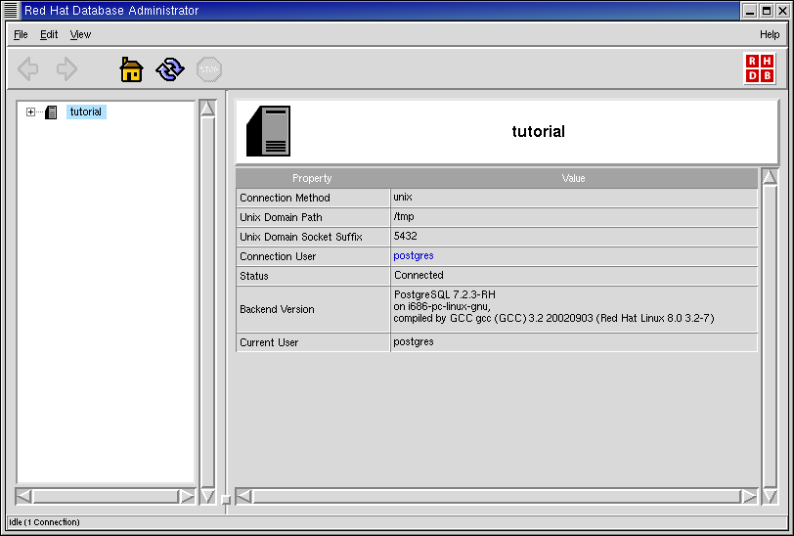
Task: Open the File menu
Action: [x=21, y=34]
